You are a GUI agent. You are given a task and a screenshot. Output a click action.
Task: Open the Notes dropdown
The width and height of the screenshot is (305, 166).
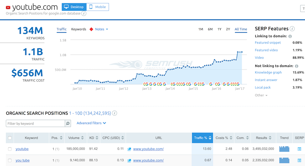point(101,29)
